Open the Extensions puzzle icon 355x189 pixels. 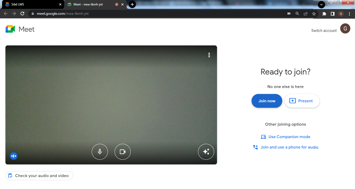pyautogui.click(x=324, y=14)
